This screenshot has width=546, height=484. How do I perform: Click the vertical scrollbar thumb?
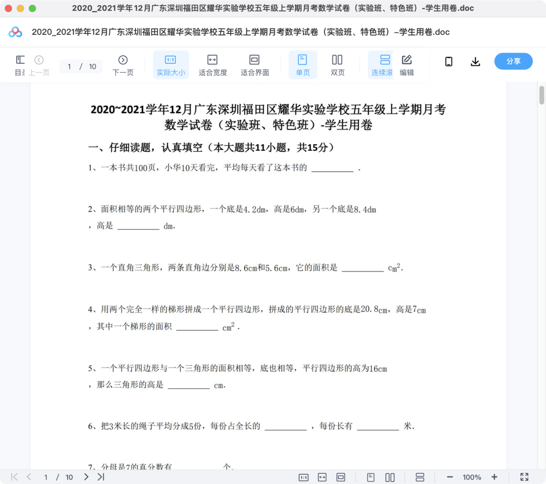tap(541, 95)
